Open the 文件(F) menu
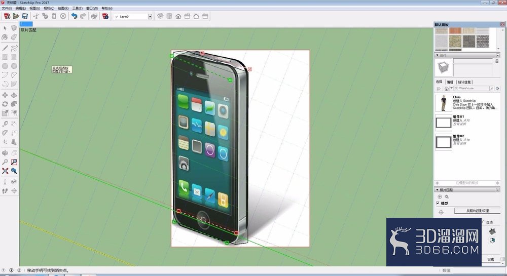The height and width of the screenshot is (276, 507). pyautogui.click(x=7, y=9)
